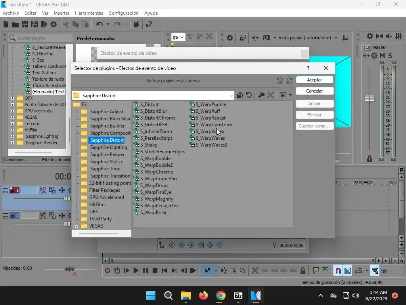406x305 pixels.
Task: Click the New project icon in the toolbar
Action: tap(6, 24)
